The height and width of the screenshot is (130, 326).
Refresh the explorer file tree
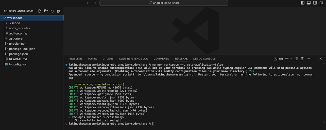click(x=52, y=11)
